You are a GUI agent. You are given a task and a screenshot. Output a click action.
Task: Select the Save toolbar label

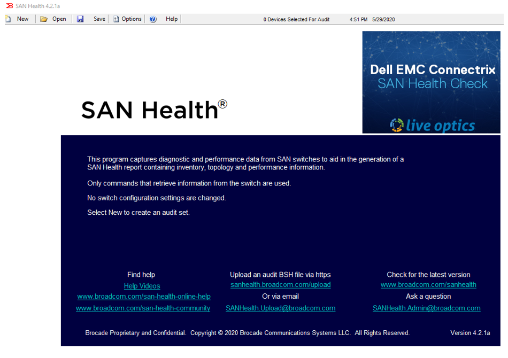(99, 19)
